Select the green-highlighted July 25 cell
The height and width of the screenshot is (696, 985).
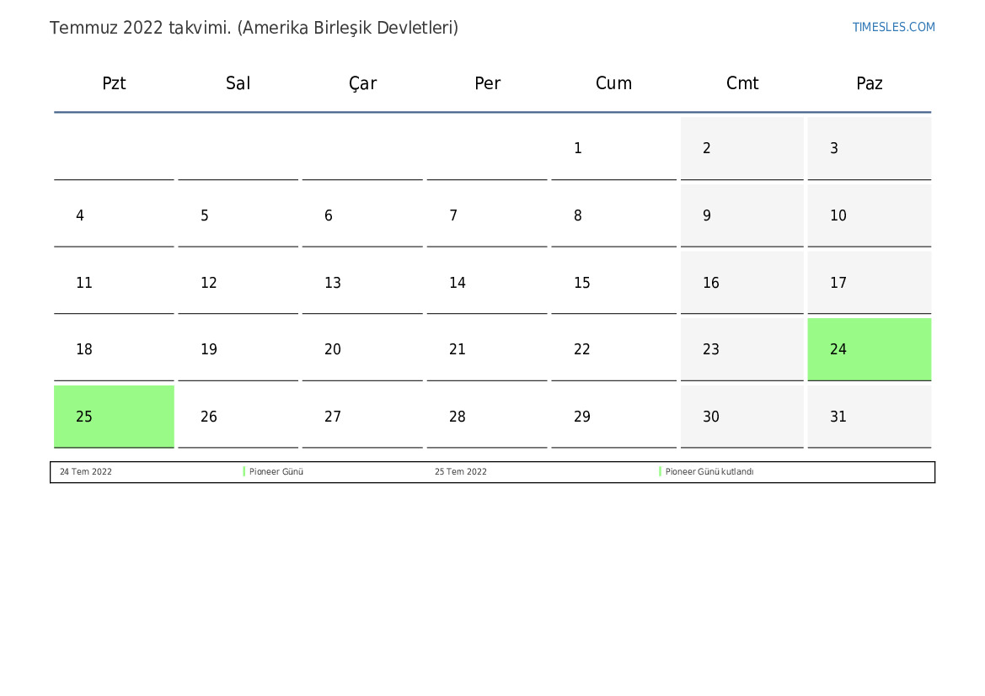click(114, 417)
